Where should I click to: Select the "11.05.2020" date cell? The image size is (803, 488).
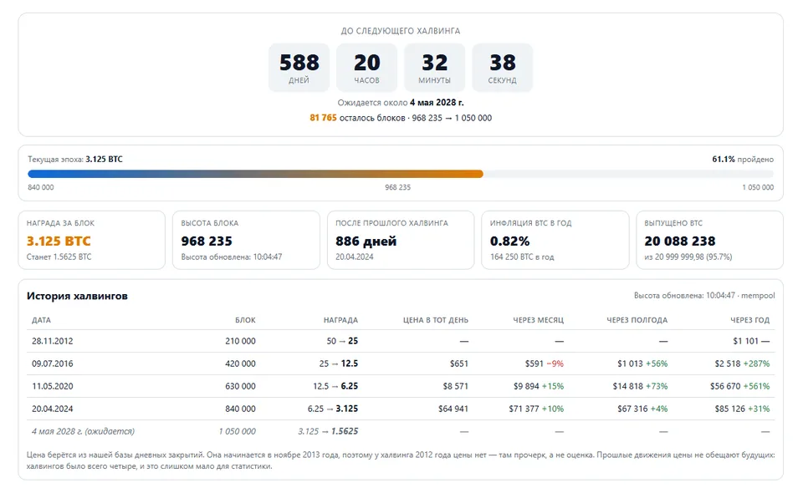click(x=52, y=386)
